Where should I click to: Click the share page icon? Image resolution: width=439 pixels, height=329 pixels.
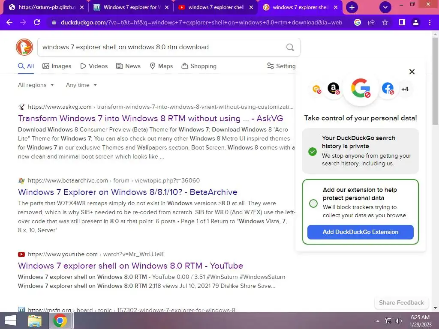pos(371,22)
